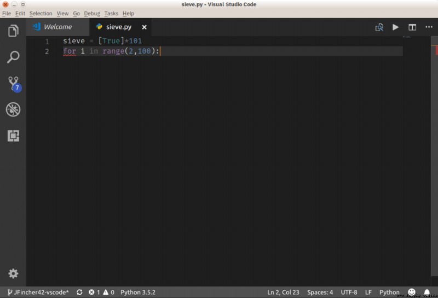Synchronize changes with the sync icon

pos(79,292)
